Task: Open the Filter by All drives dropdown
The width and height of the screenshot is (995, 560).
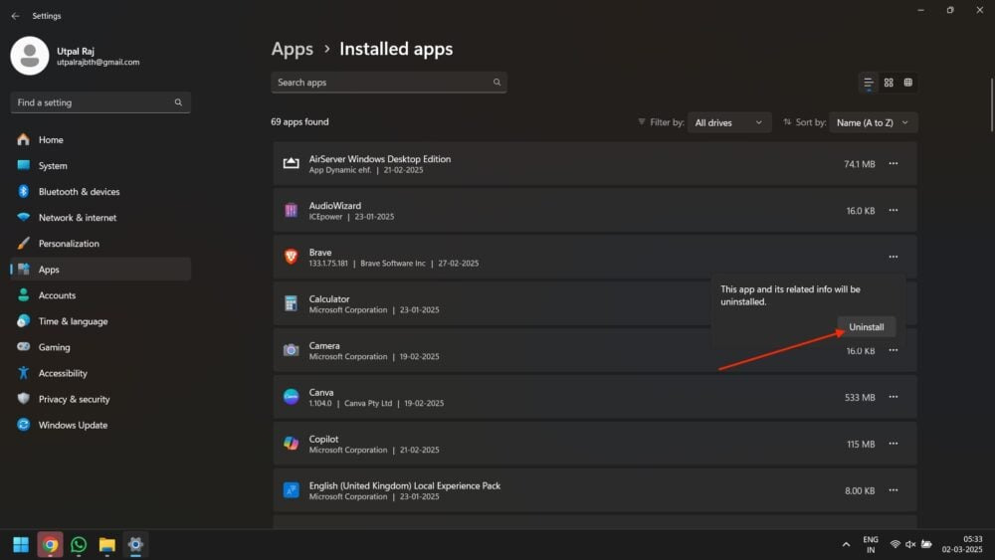Action: coord(729,122)
